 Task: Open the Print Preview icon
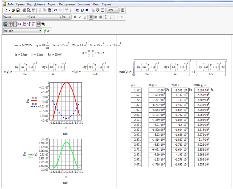pos(29,10)
